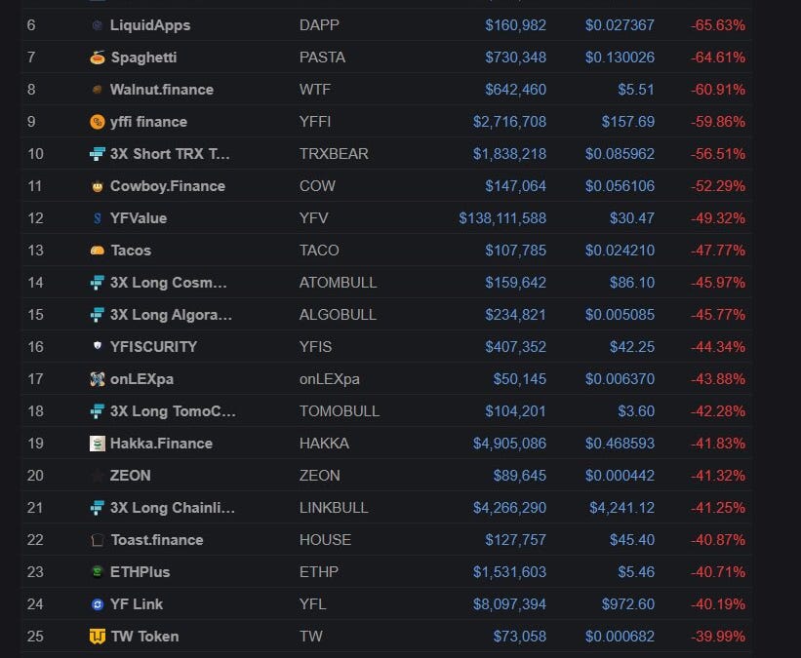Viewport: 801px width, 658px height.
Task: Select the -49.32% change value
Action: click(718, 218)
